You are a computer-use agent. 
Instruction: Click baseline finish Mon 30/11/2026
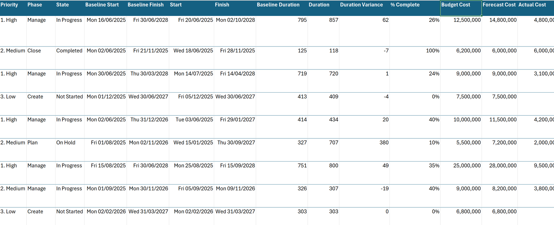click(149, 189)
